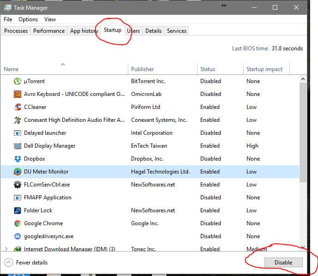Click the 'Google Inc.' publisher cell

[145, 223]
